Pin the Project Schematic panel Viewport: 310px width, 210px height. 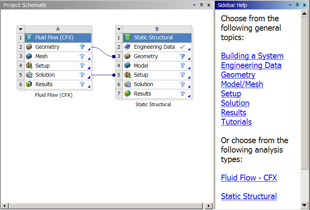[202, 5]
